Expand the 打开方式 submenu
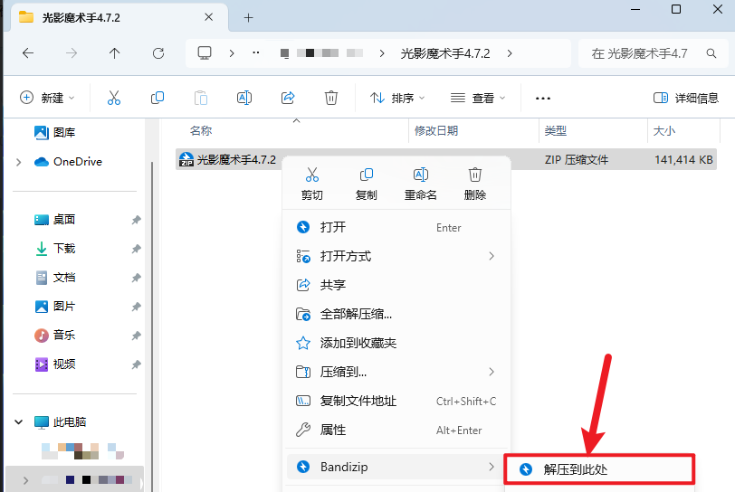Viewport: 735px width, 492px height. pos(491,256)
